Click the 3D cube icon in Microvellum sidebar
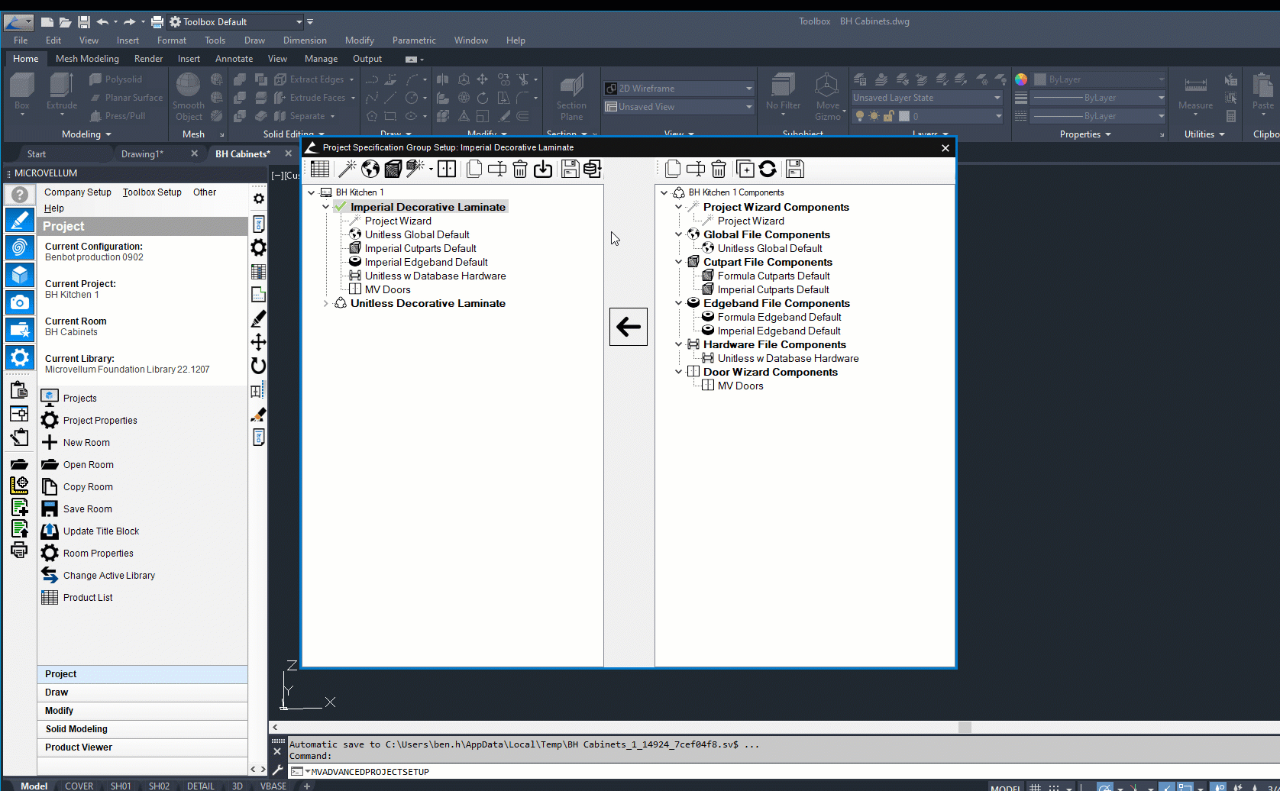The height and width of the screenshot is (791, 1280). pyautogui.click(x=20, y=275)
